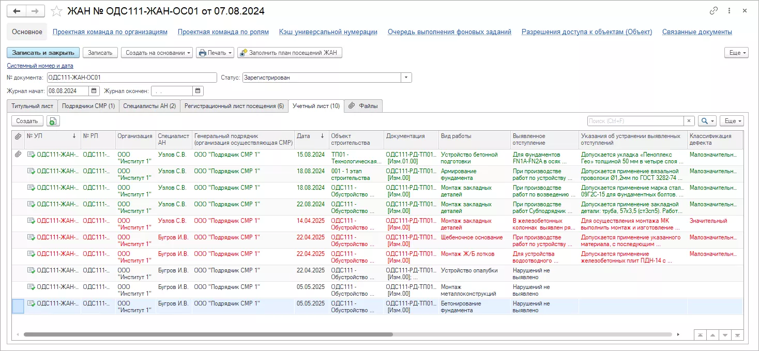Clear the table search field with X
This screenshot has height=351, width=759.
click(x=689, y=121)
